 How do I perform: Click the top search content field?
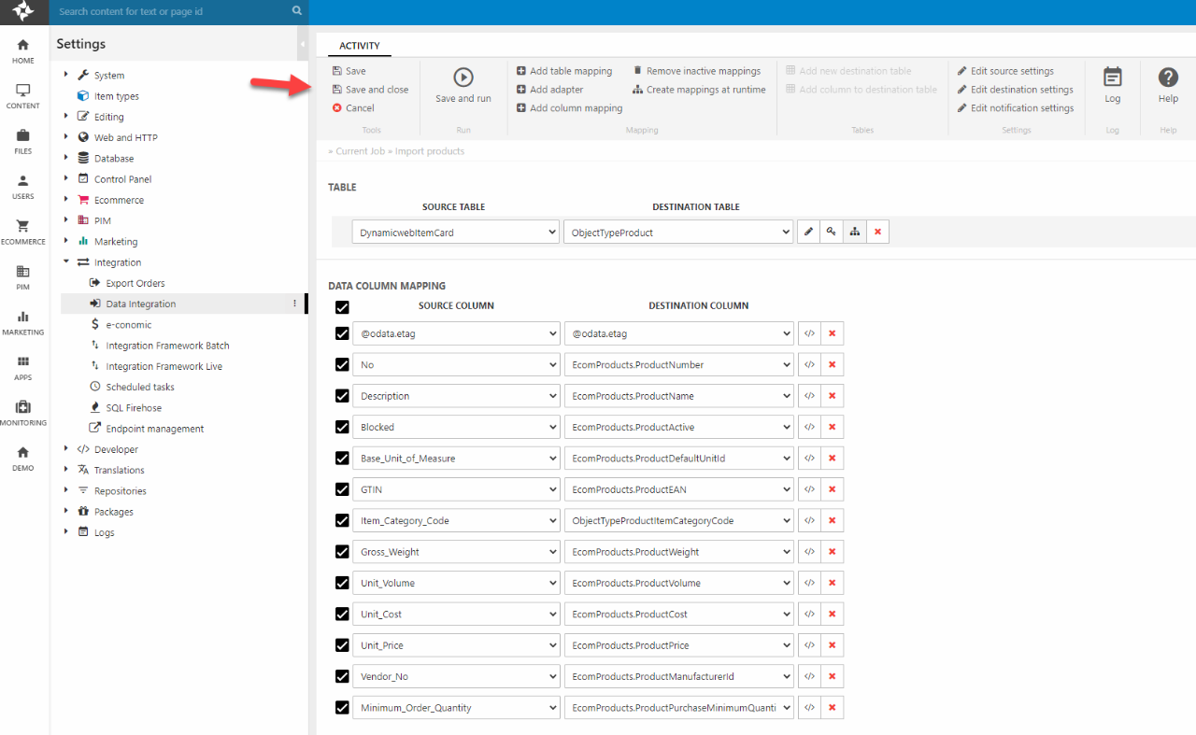point(173,11)
